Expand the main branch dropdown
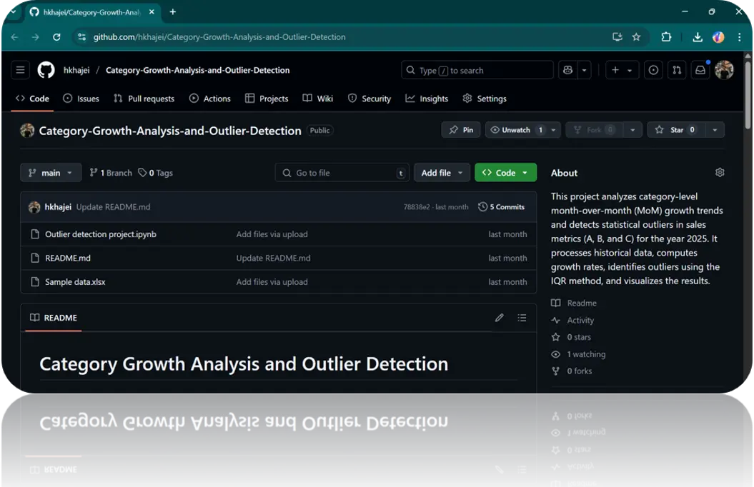The height and width of the screenshot is (487, 754). coord(51,173)
